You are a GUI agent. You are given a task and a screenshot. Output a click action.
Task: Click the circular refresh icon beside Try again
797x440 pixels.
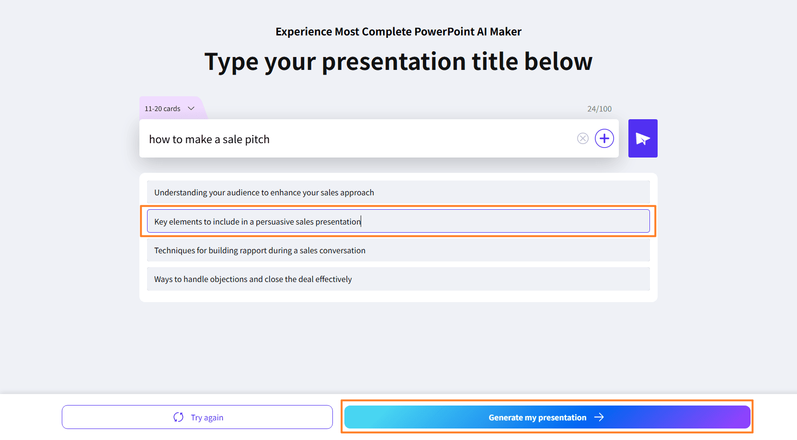(179, 417)
